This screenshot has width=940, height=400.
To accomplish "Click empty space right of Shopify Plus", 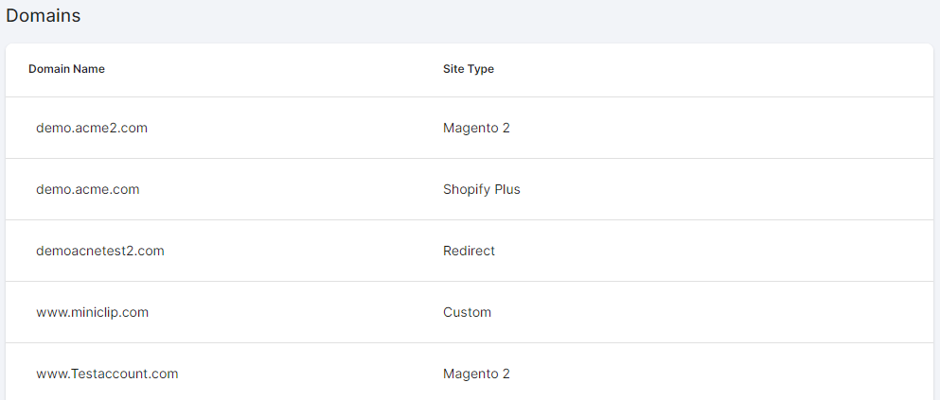I will pos(719,189).
